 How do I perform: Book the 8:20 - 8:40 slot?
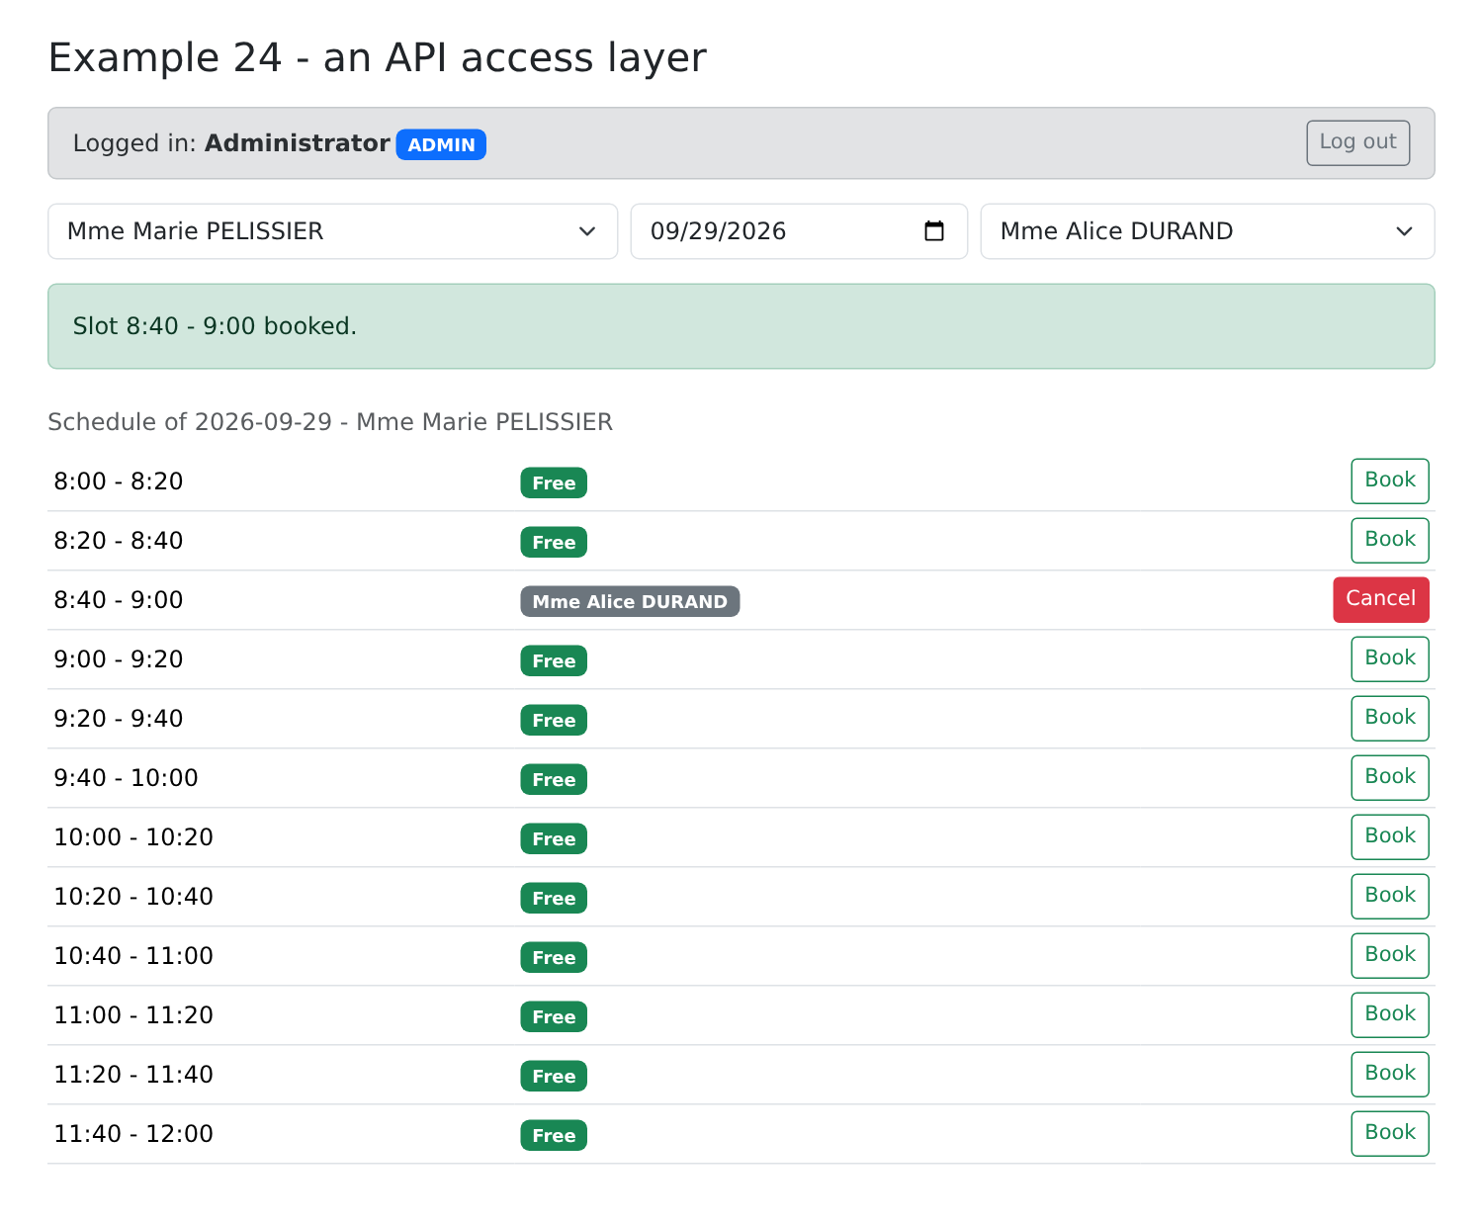click(x=1390, y=540)
